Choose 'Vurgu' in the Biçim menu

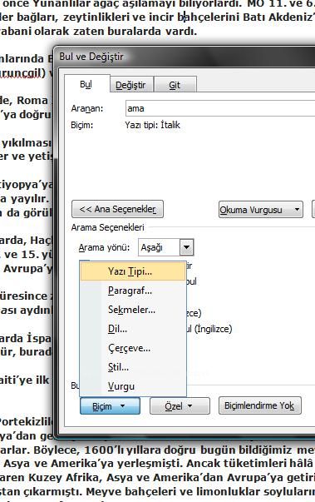click(x=133, y=386)
